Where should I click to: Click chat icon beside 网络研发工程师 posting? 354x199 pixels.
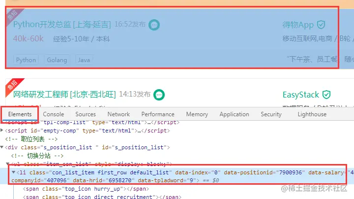click(x=159, y=95)
